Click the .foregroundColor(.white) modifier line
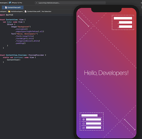The height and width of the screenshot is (139, 142). pos(28,41)
